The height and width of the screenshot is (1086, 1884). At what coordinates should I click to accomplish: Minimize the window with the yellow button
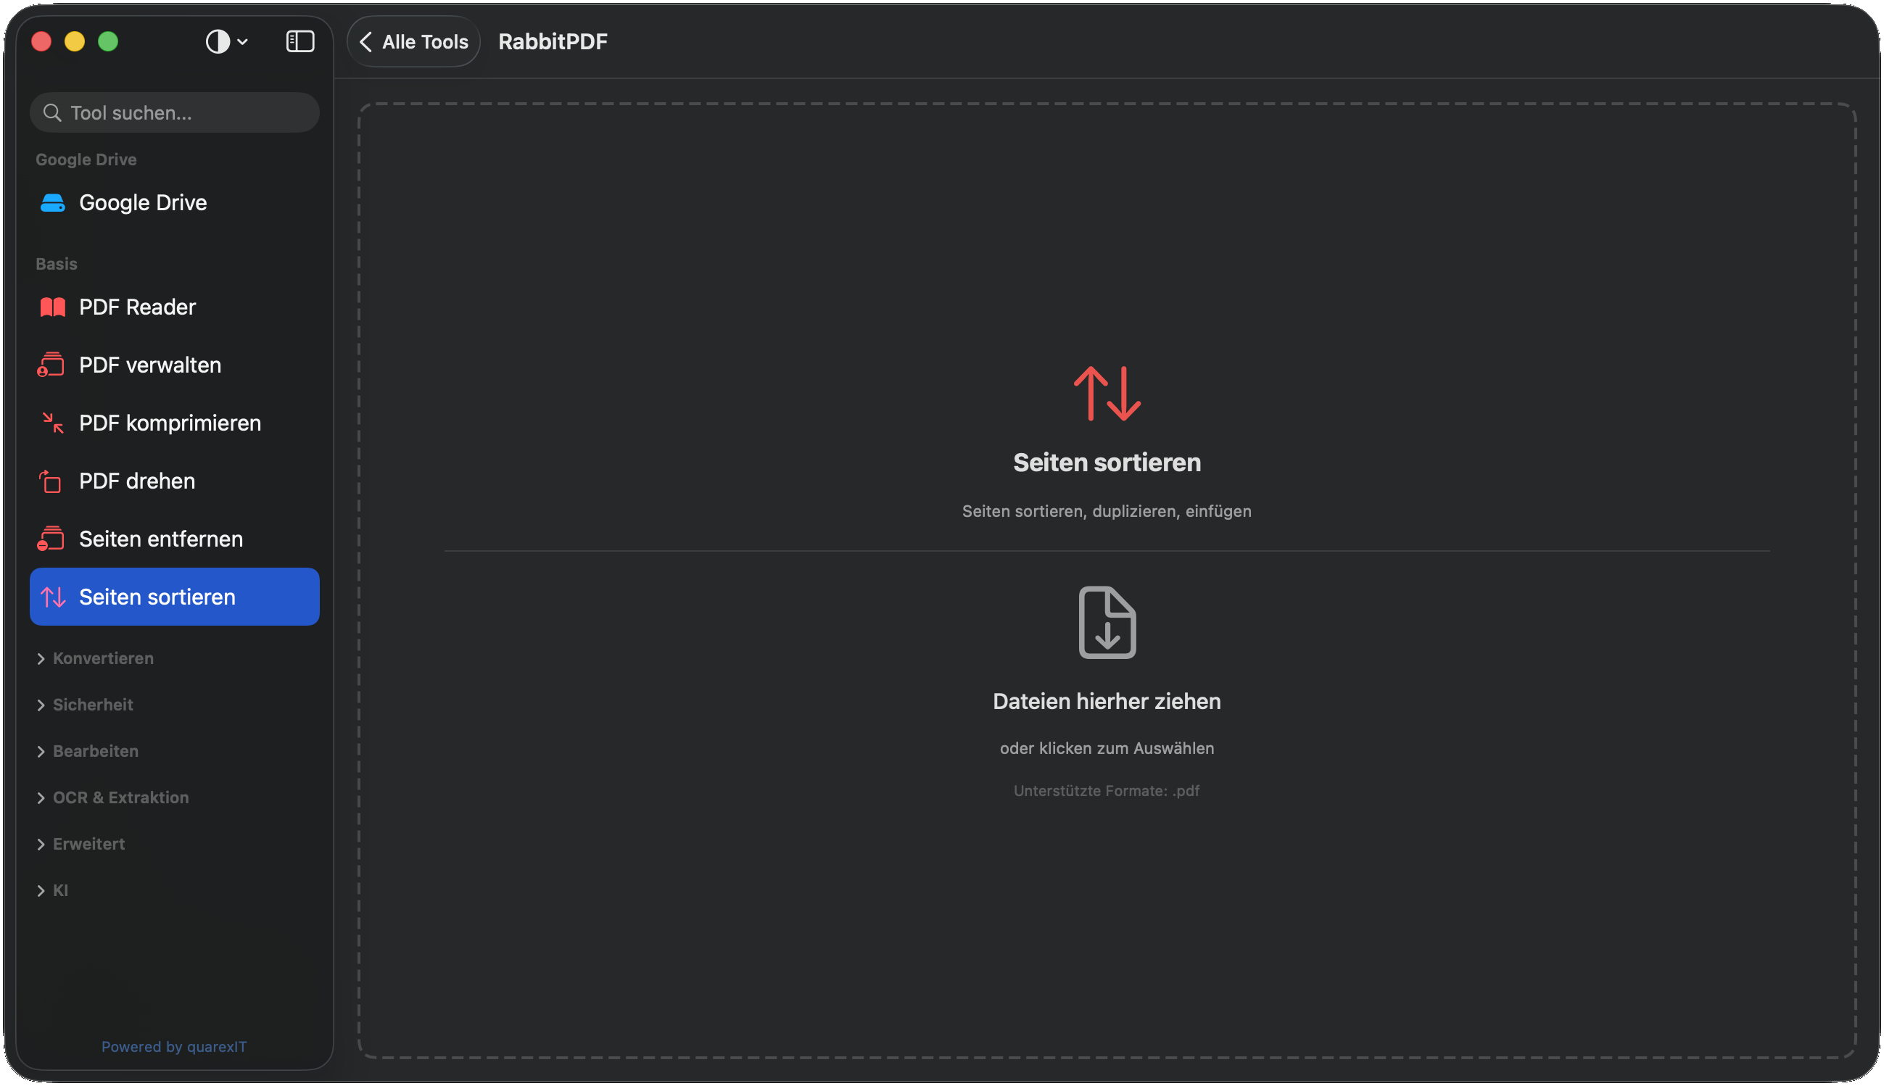click(x=75, y=41)
